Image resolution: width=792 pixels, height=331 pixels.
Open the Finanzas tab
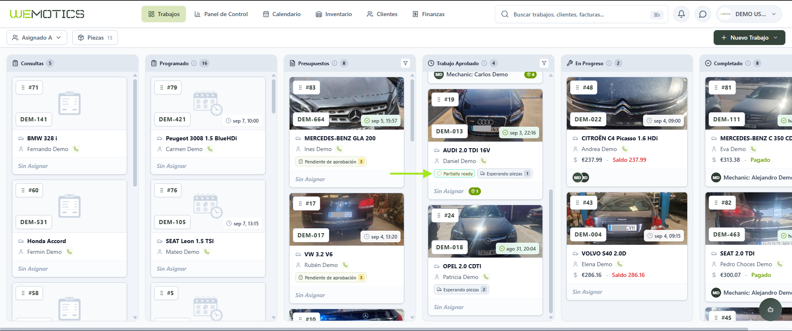click(x=429, y=14)
